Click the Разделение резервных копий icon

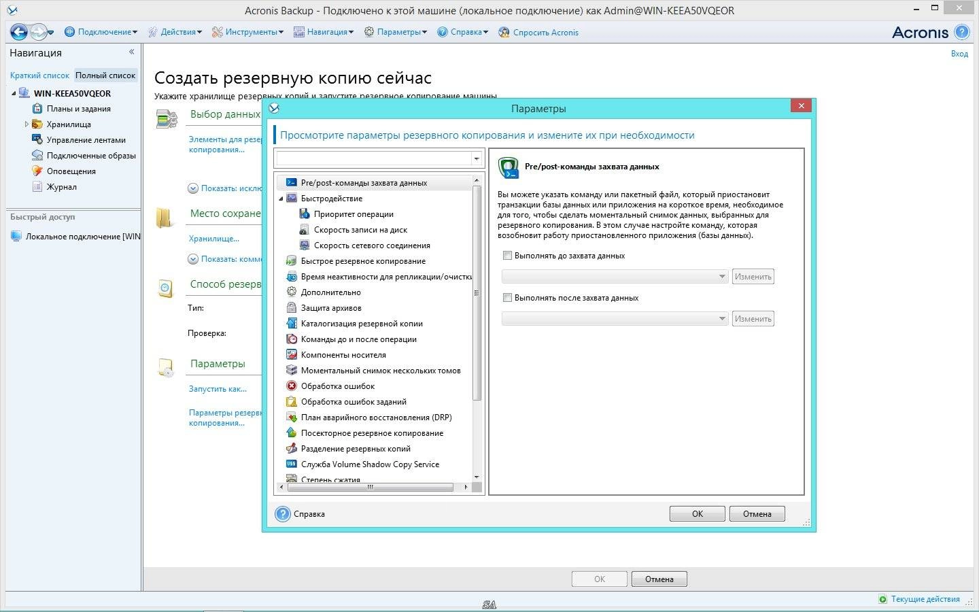coord(291,448)
